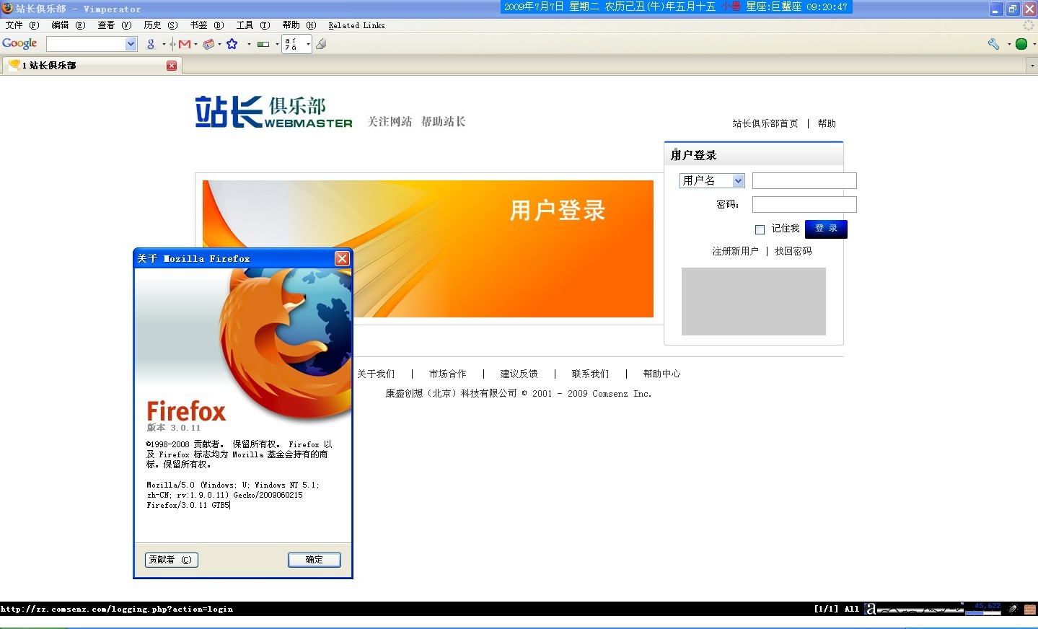Open the 编辑 (E) menu
Screen dimensions: 1038x629
click(x=69, y=25)
